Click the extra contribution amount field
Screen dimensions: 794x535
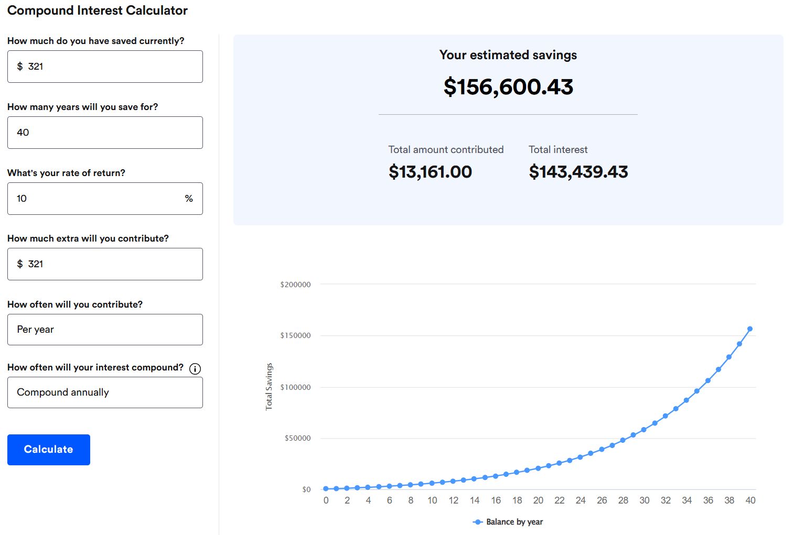point(105,264)
